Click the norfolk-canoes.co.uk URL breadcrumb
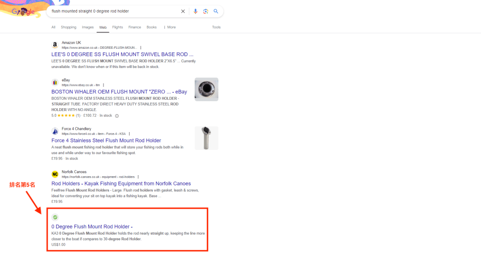The height and width of the screenshot is (253, 481). (98, 177)
